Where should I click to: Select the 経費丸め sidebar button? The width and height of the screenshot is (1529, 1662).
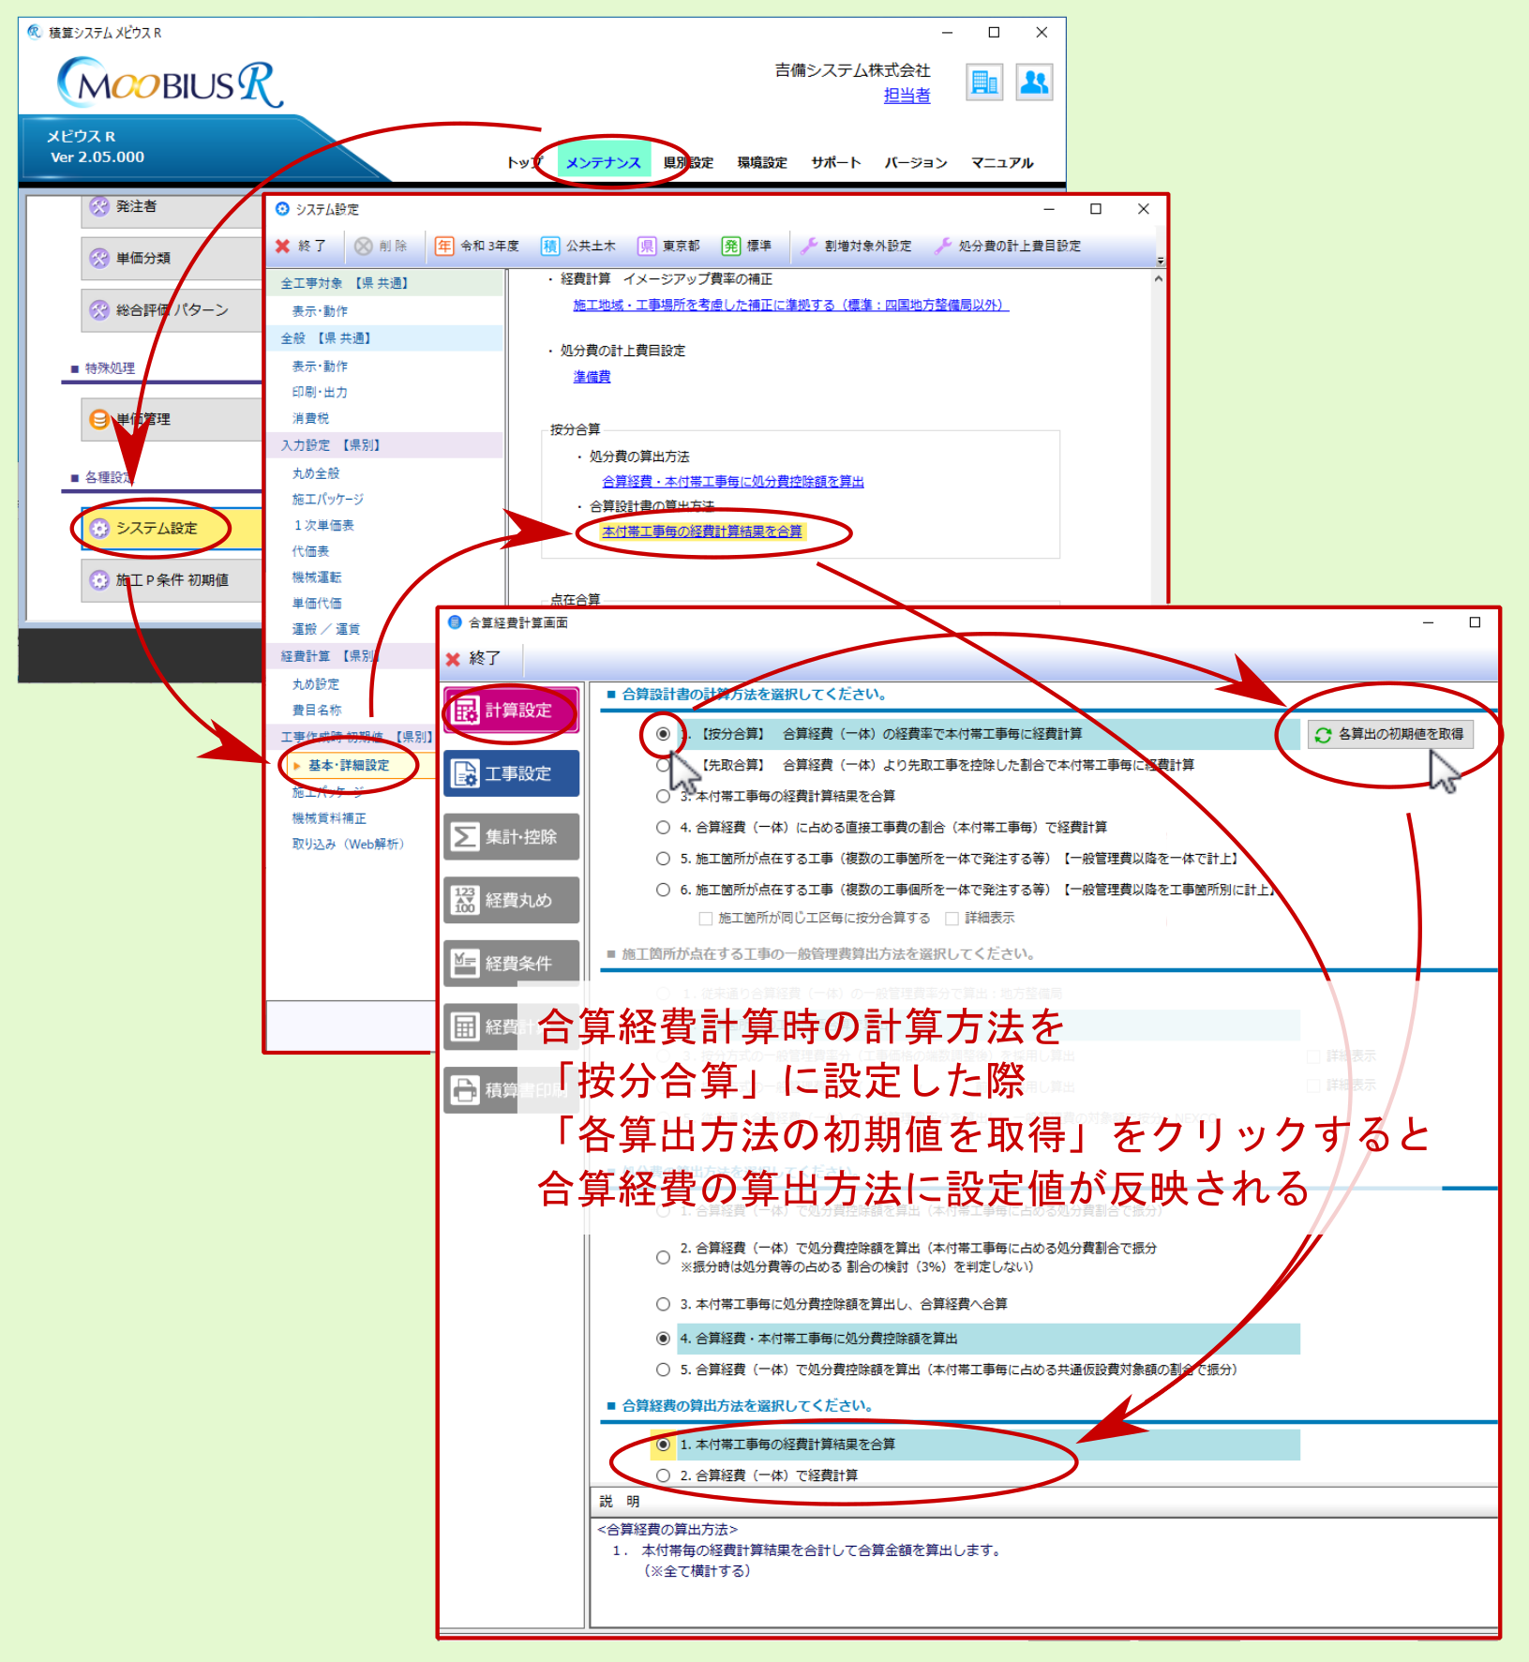click(511, 900)
